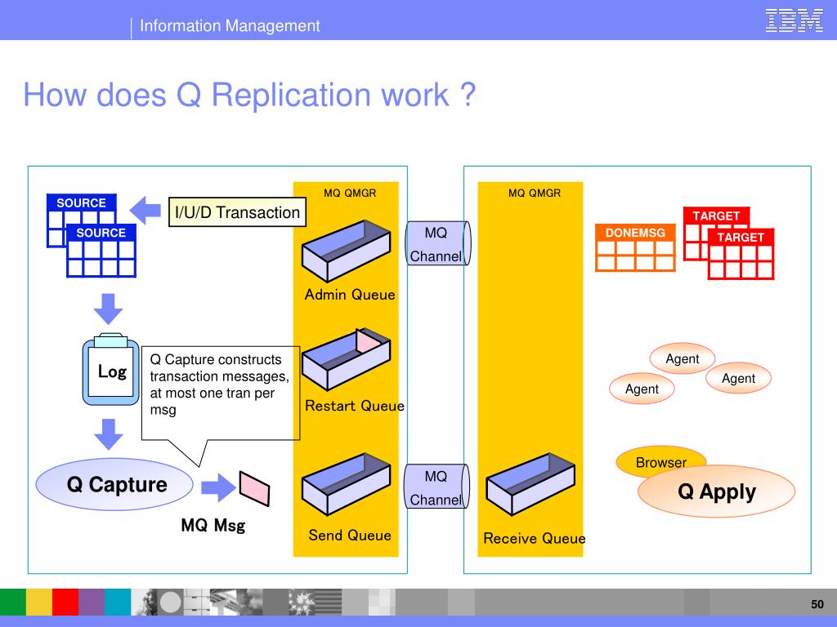Click the green square in footer strip
This screenshot has width=837, height=627.
point(13,602)
